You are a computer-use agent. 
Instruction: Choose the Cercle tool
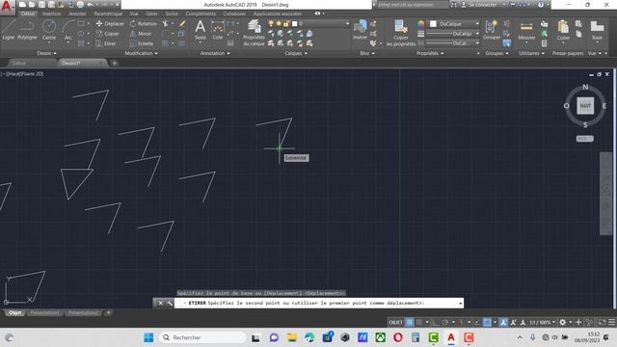click(x=49, y=30)
